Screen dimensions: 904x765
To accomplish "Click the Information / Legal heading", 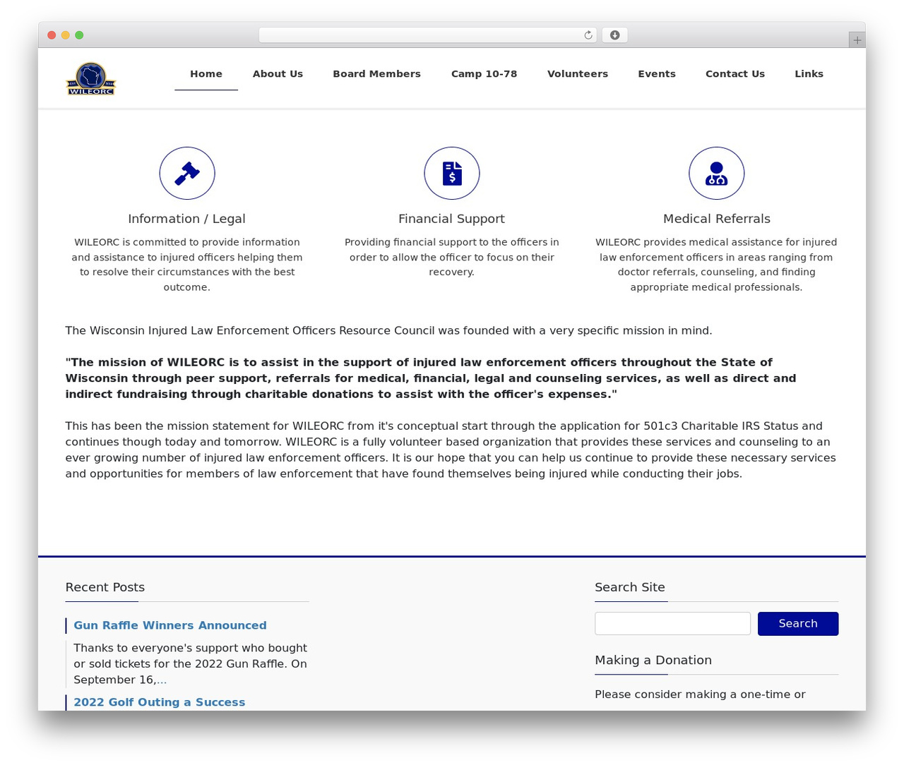I will click(187, 219).
